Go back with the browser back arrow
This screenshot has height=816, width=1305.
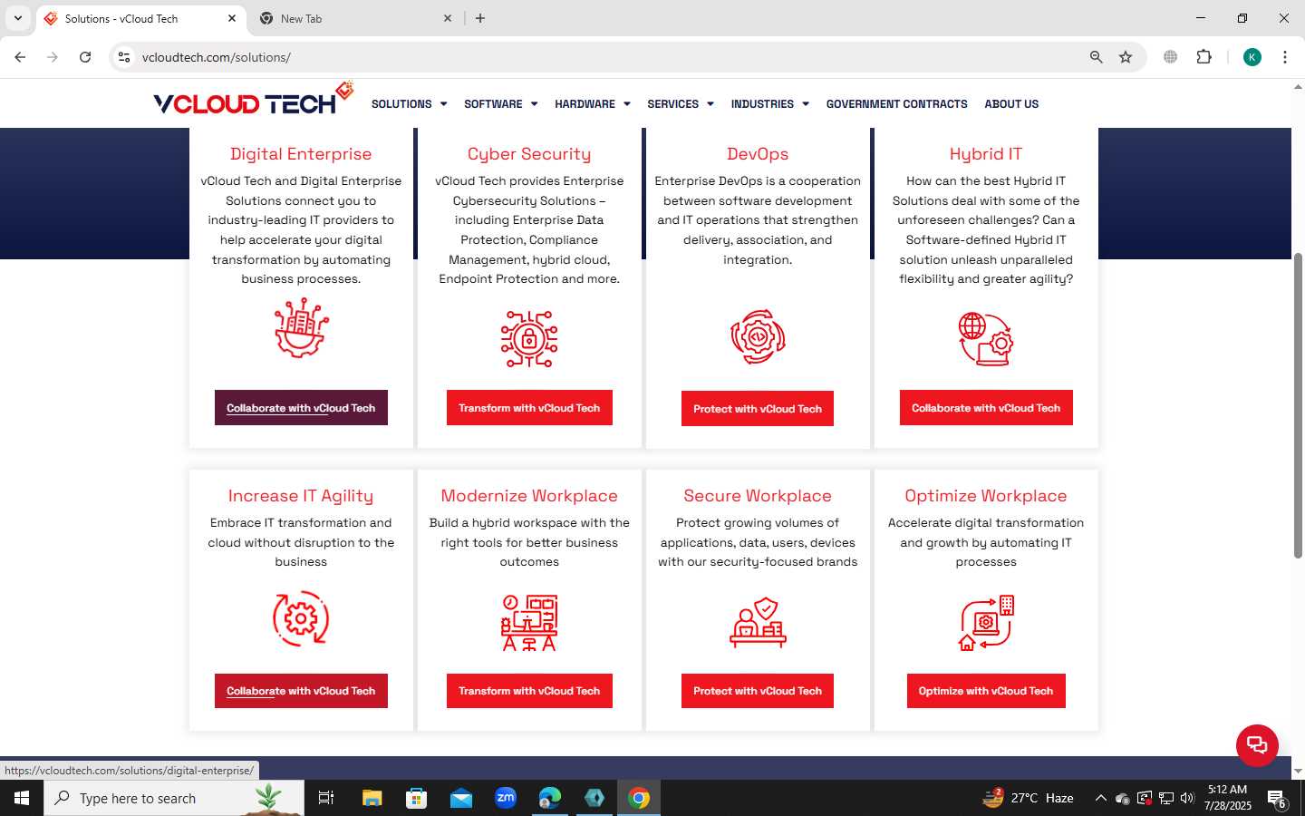click(20, 57)
